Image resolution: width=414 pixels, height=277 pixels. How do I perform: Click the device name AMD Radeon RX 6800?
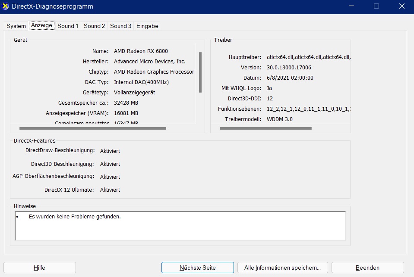click(141, 51)
